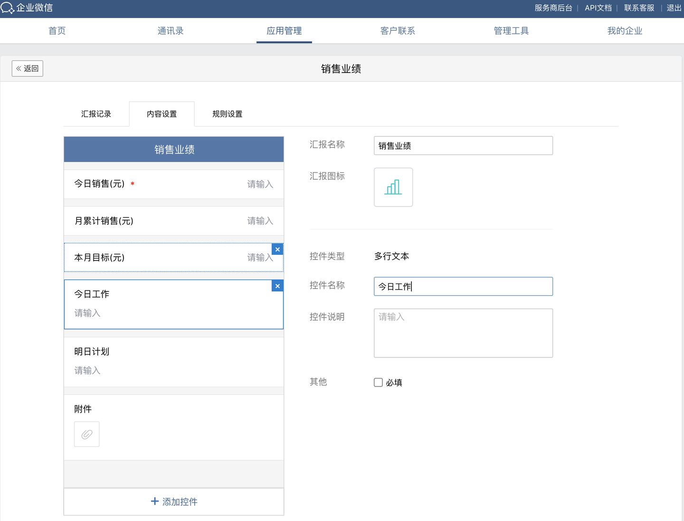The image size is (684, 521).
Task: Open the API文档 link
Action: pyautogui.click(x=598, y=8)
